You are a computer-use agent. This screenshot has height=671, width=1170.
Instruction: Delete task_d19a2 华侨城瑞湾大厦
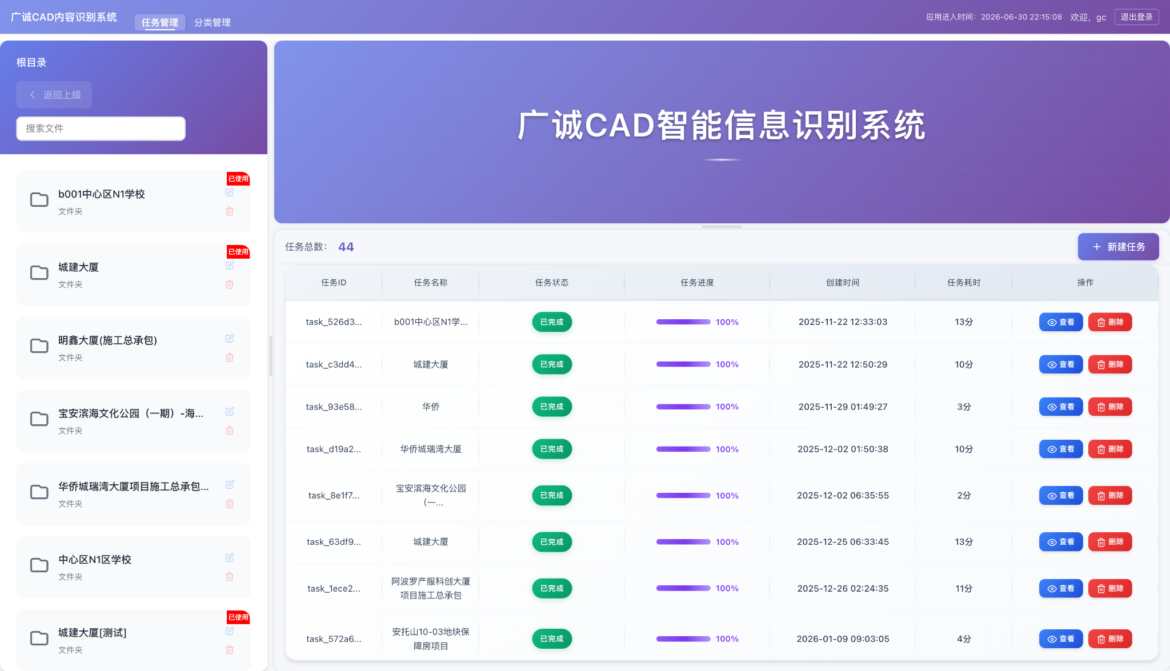pyautogui.click(x=1110, y=449)
